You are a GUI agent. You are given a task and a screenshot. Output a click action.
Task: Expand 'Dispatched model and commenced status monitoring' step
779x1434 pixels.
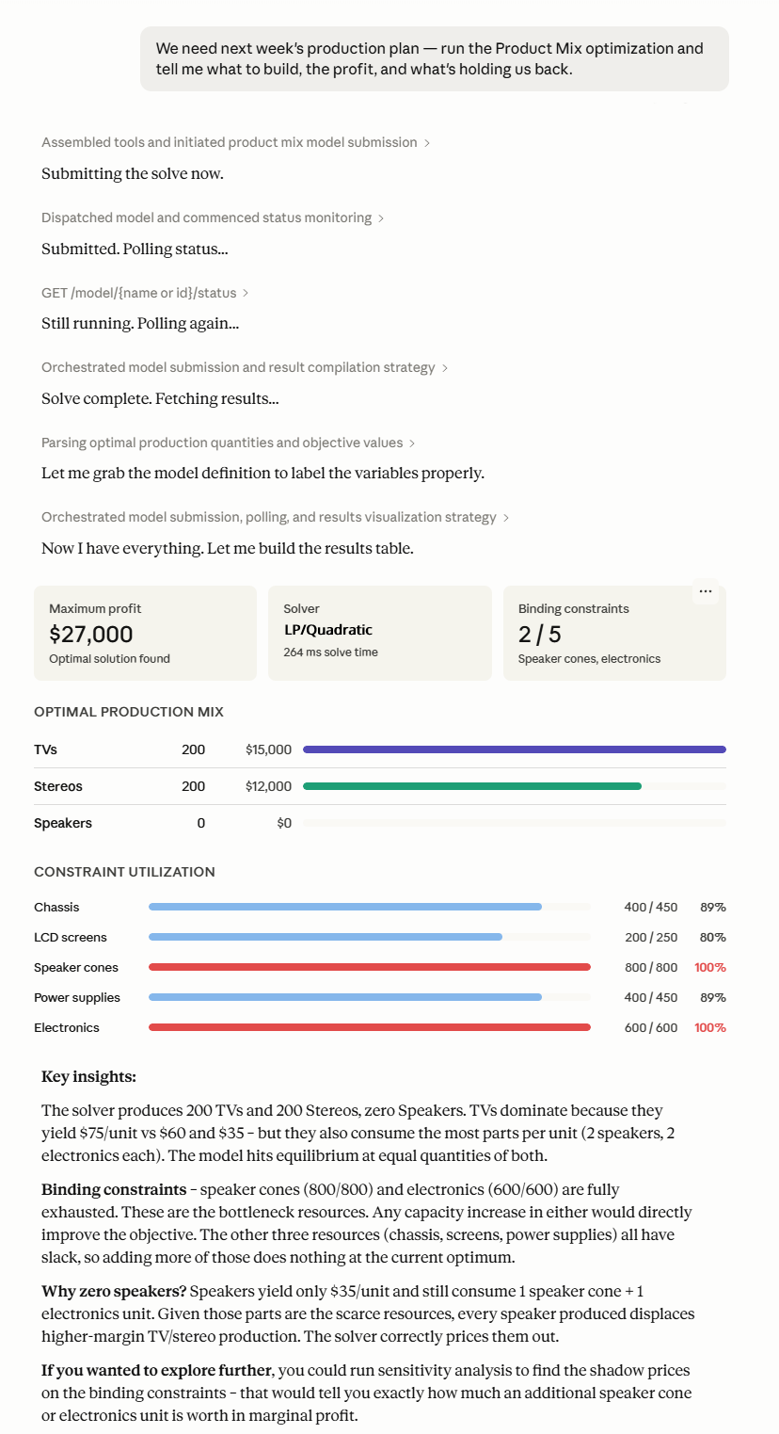tap(213, 218)
